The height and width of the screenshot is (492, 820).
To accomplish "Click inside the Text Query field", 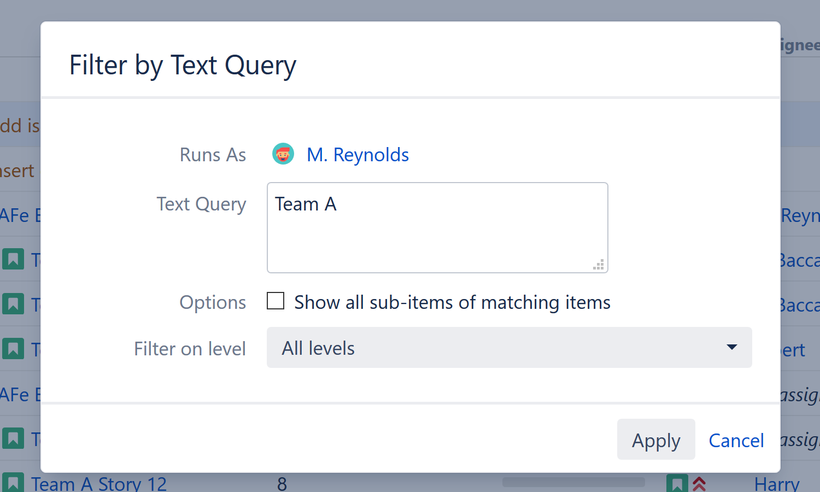I will (437, 227).
